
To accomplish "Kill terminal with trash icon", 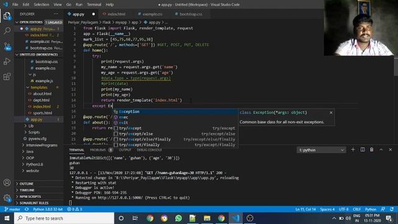I will [372, 150].
